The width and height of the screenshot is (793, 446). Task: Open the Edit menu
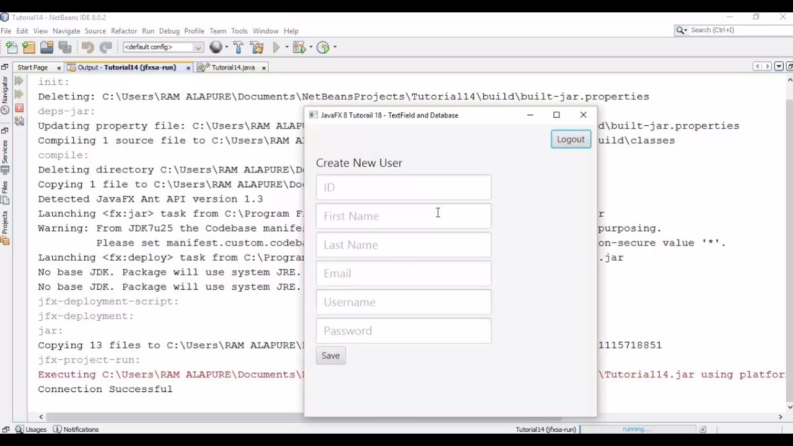pyautogui.click(x=22, y=31)
